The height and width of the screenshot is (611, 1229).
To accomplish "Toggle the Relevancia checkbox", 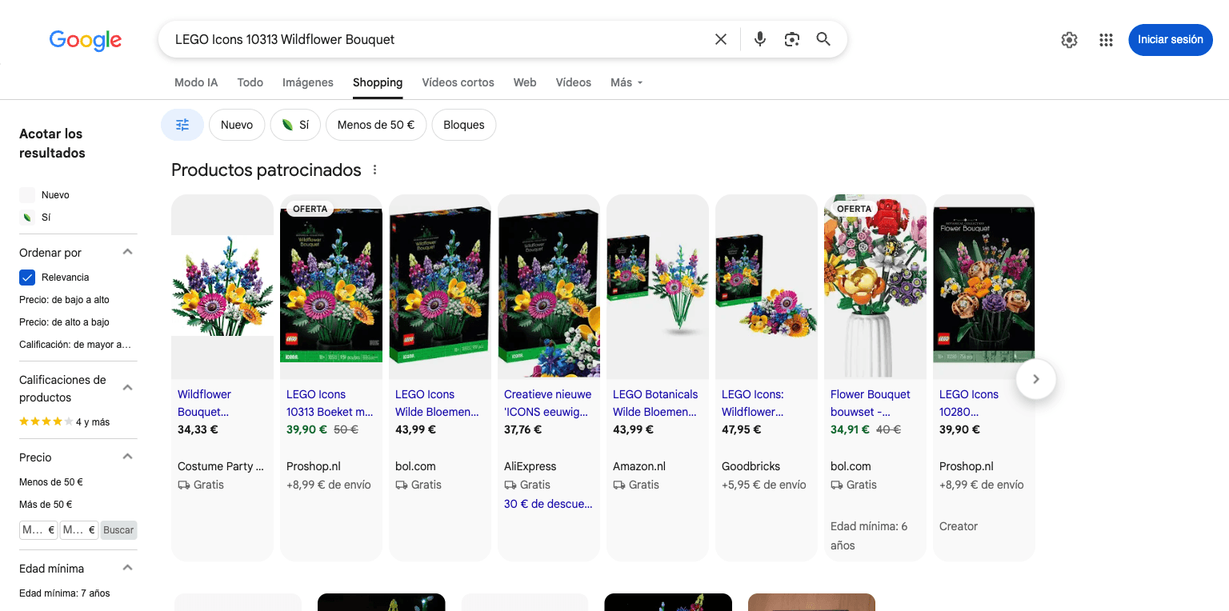I will coord(27,278).
